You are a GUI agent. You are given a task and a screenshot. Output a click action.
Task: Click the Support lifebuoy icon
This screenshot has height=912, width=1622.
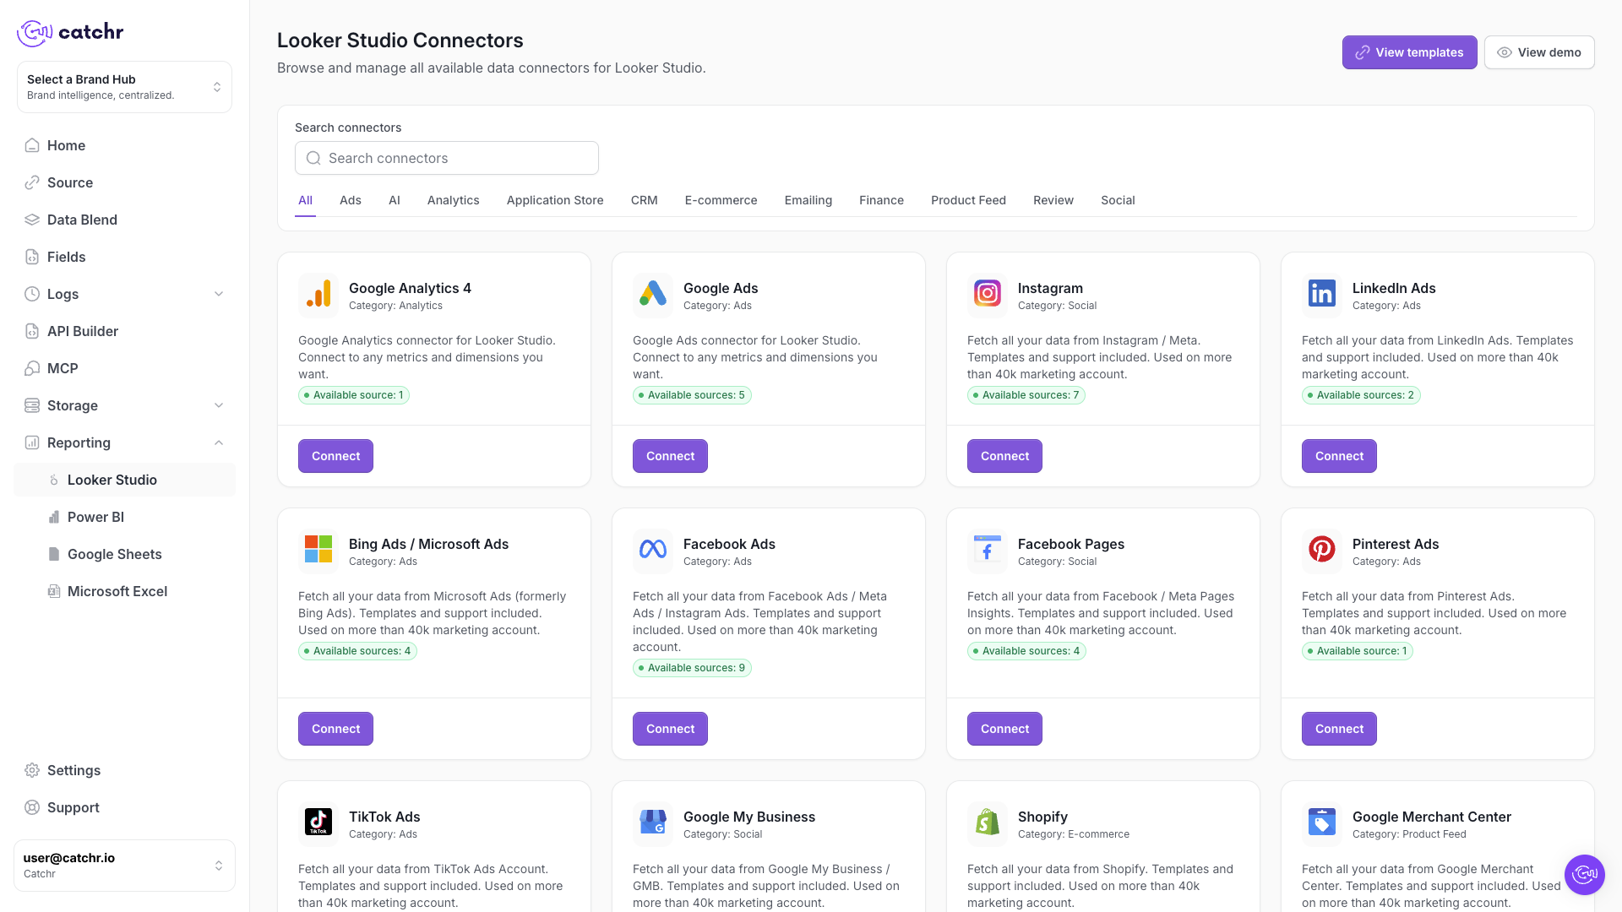(32, 807)
